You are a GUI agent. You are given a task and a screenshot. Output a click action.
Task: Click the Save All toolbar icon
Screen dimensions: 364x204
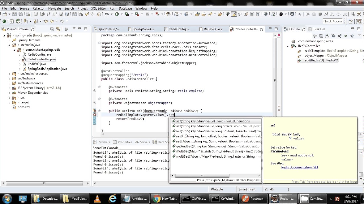point(20,14)
